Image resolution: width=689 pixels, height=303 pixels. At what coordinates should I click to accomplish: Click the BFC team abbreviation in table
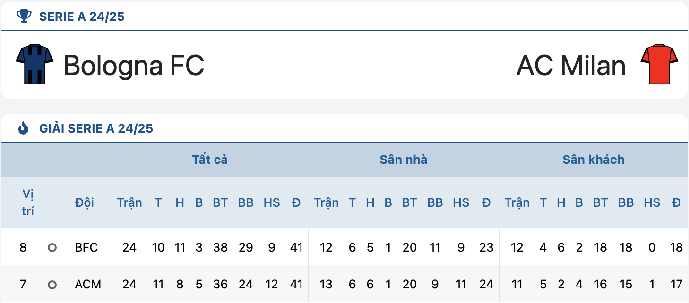point(86,247)
